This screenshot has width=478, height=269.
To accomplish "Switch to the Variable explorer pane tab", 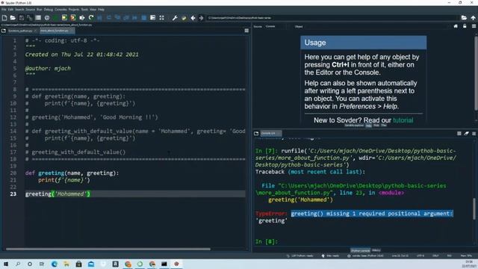I will point(354,126).
